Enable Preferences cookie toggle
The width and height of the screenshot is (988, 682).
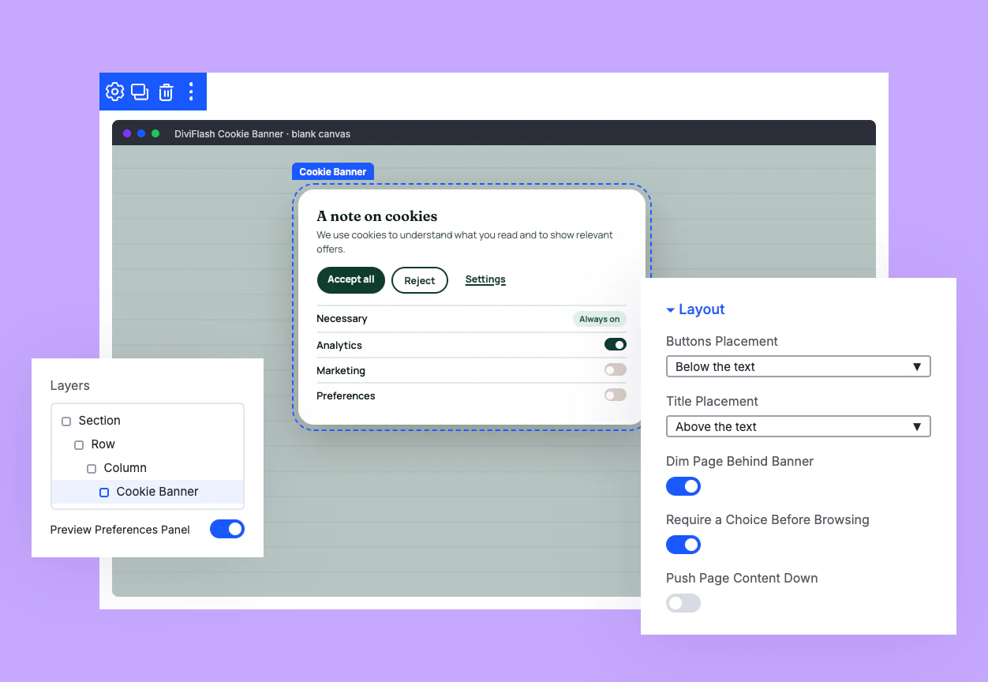point(616,395)
